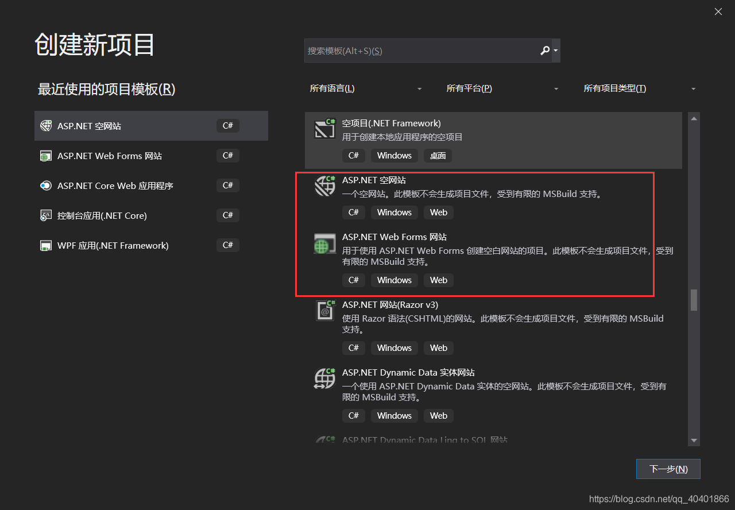Close the 创建新项目 dialog
Viewport: 735px width, 510px height.
click(x=718, y=11)
